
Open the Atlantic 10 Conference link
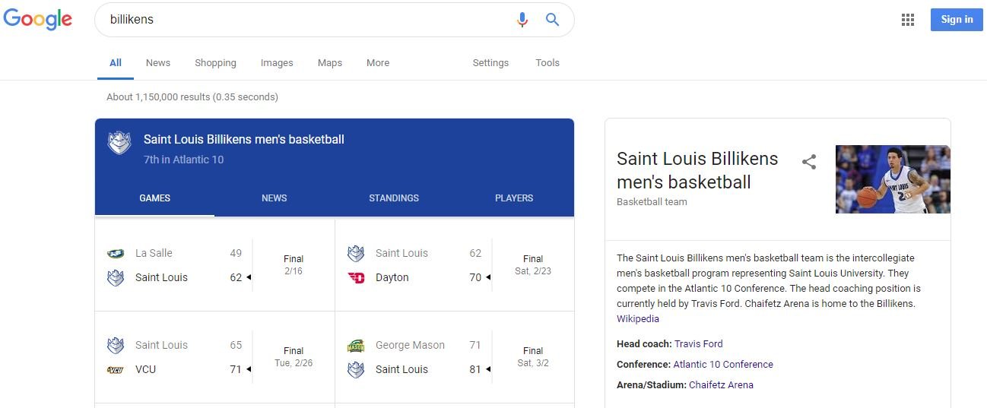tap(723, 365)
